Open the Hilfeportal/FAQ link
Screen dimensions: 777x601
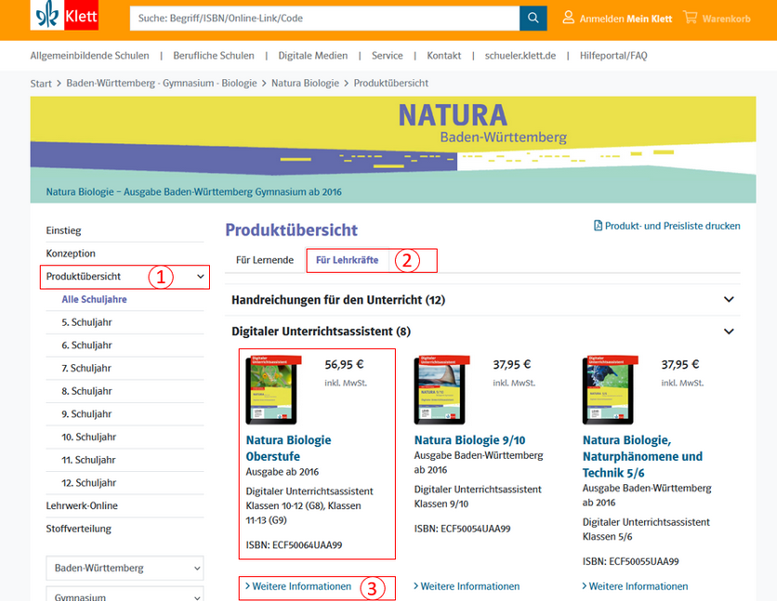(x=612, y=56)
